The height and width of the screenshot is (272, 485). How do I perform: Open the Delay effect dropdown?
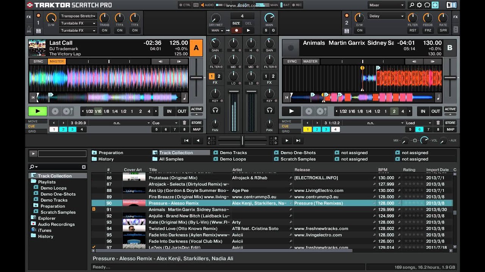click(386, 16)
